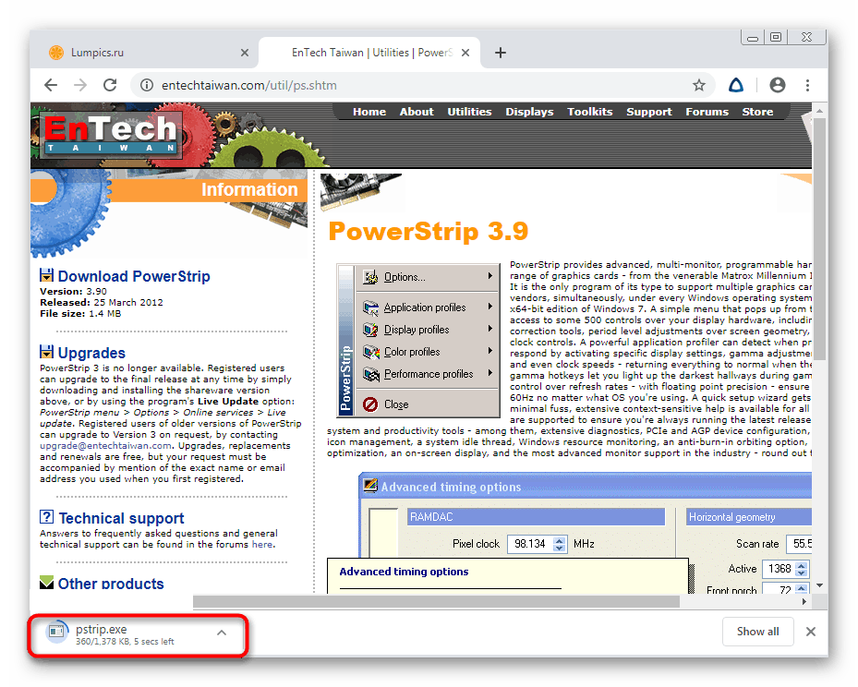
Task: Click the Options... menu entry
Action: point(428,277)
